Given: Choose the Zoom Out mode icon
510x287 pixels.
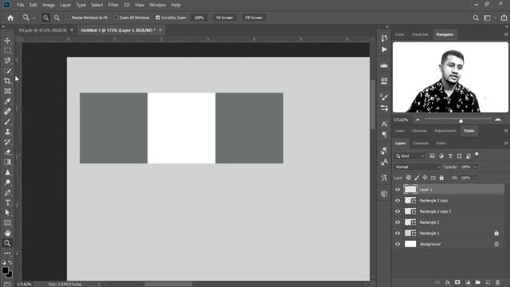Looking at the screenshot, I should coord(57,18).
